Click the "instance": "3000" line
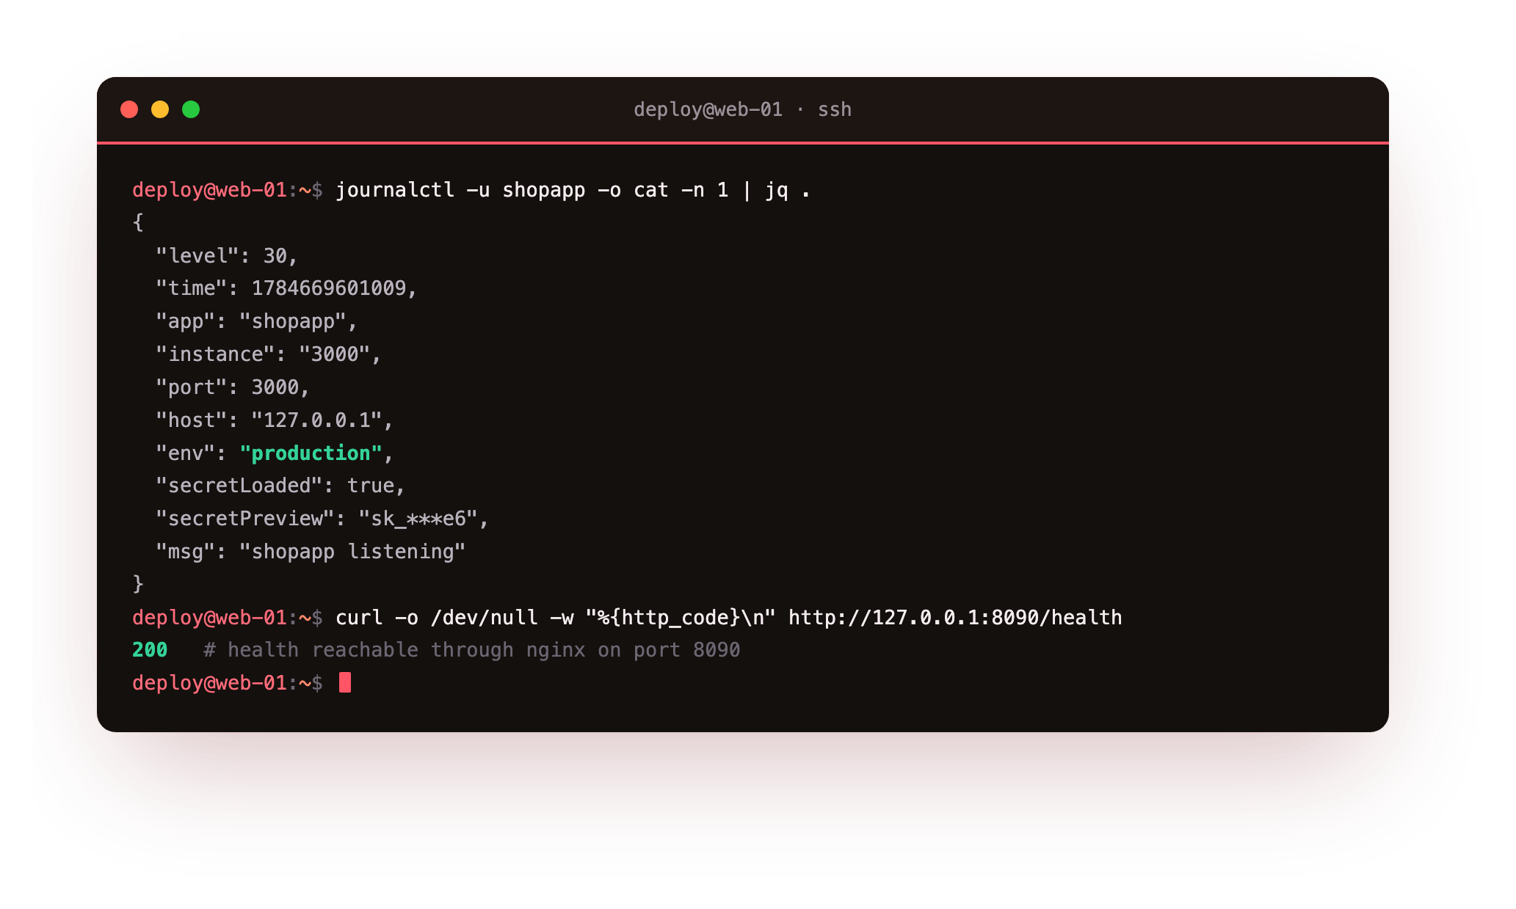 268,354
